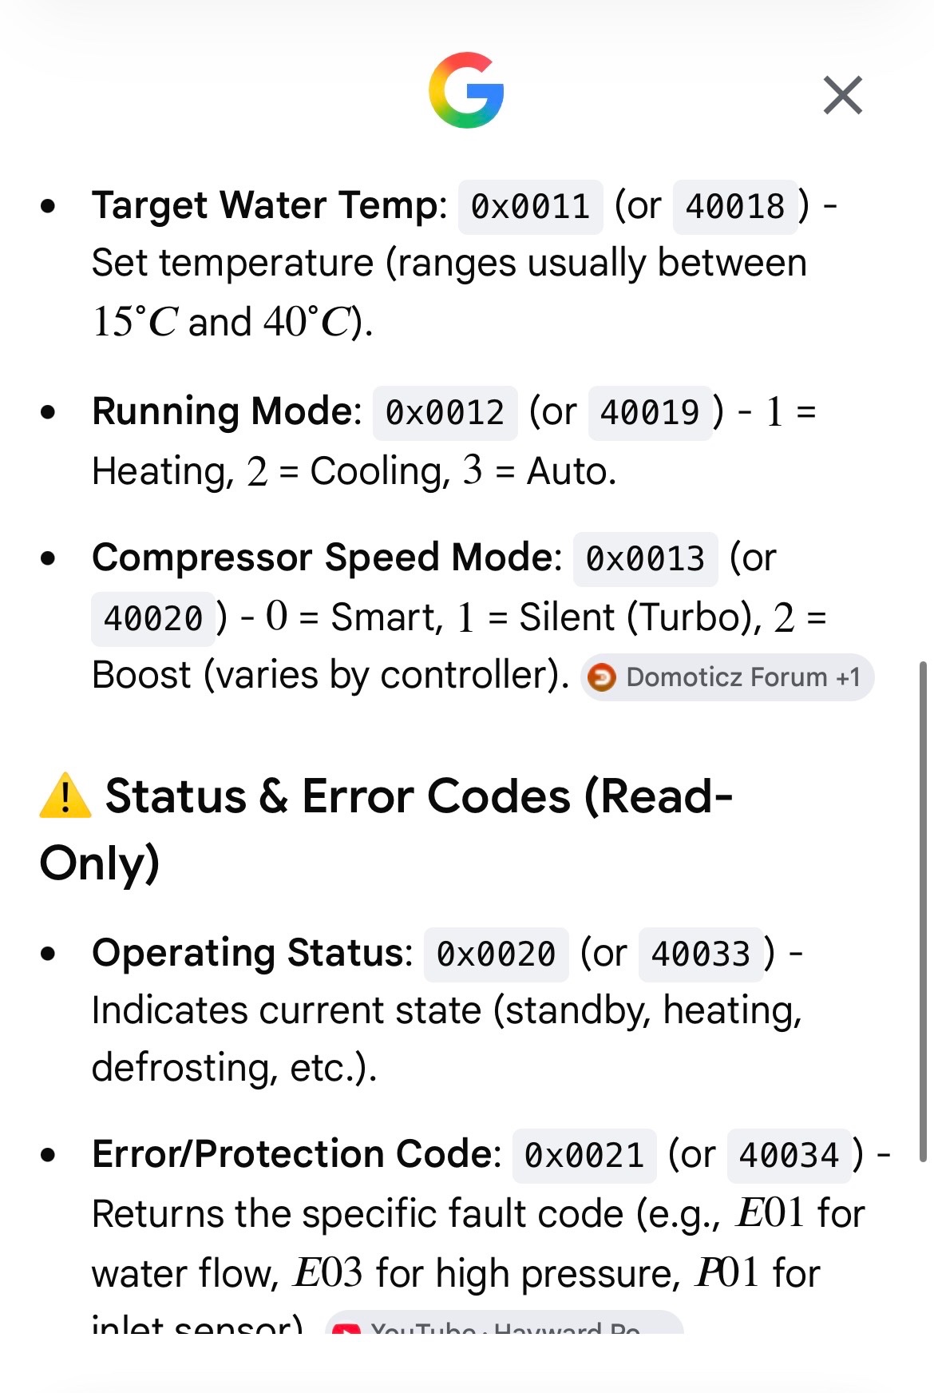Select the 0x0021 register code
This screenshot has width=934, height=1393.
584,1156
